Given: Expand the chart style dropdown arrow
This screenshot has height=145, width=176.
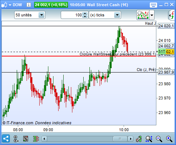Looking at the screenshot, I should pos(10,5).
